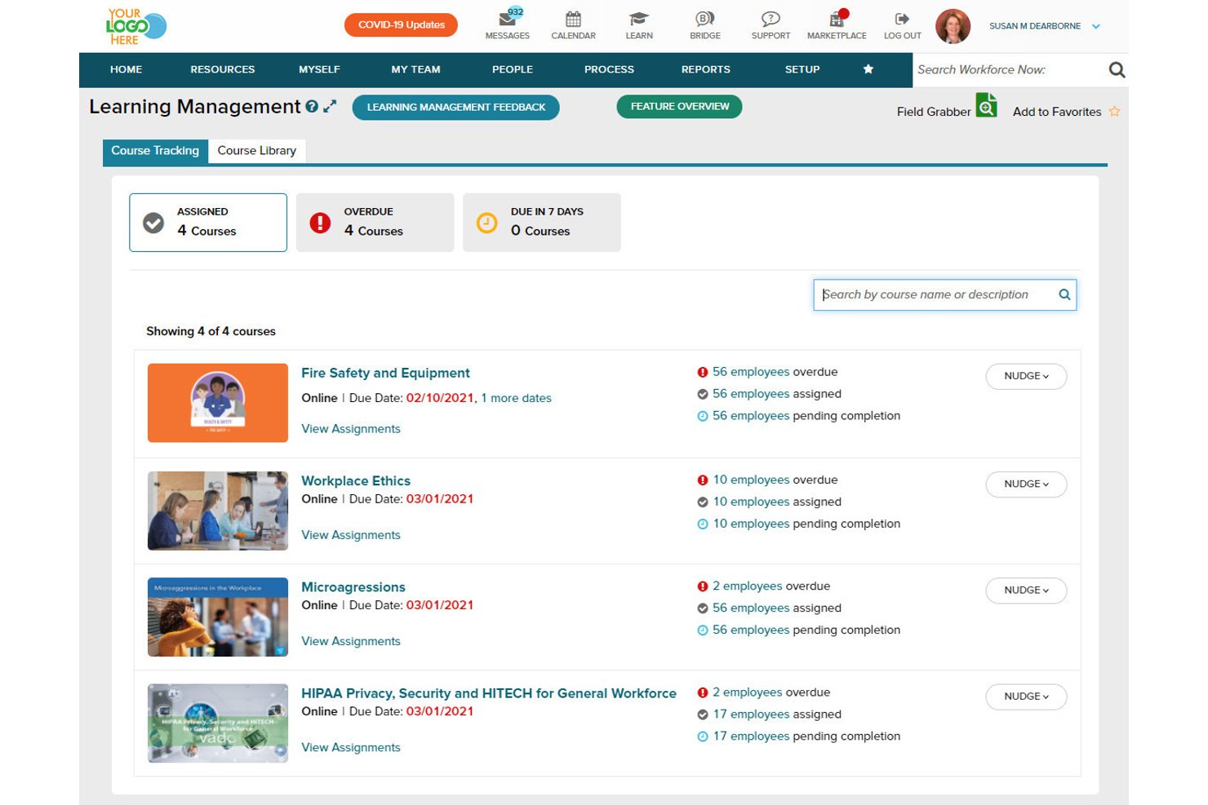Image resolution: width=1208 pixels, height=805 pixels.
Task: Open the Bridge icon
Action: click(x=704, y=19)
